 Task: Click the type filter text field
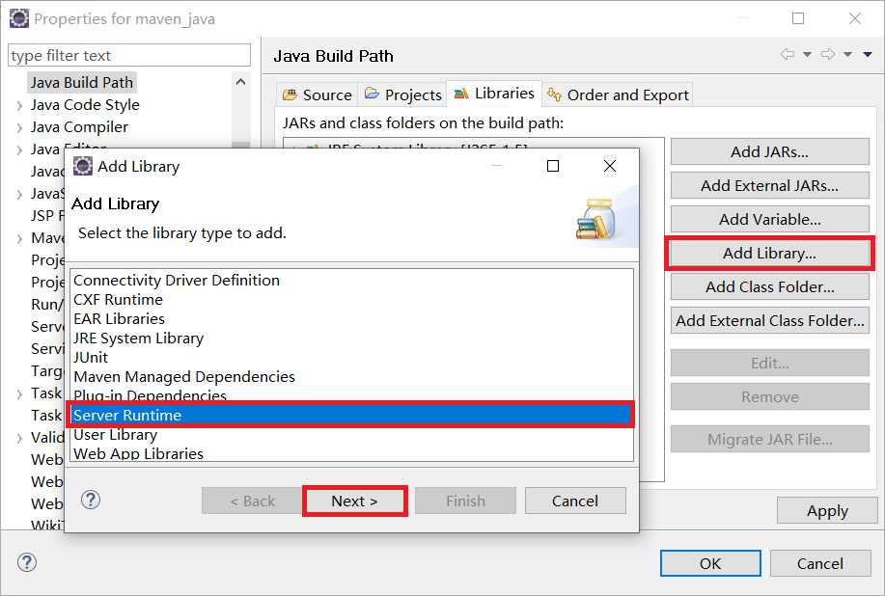pyautogui.click(x=129, y=55)
